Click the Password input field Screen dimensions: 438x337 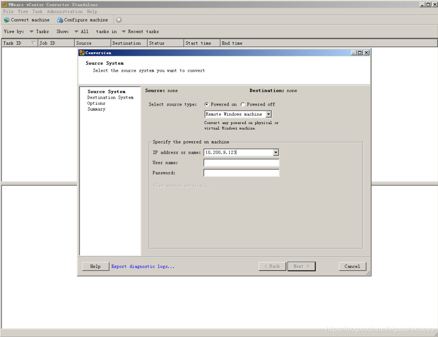click(x=241, y=173)
